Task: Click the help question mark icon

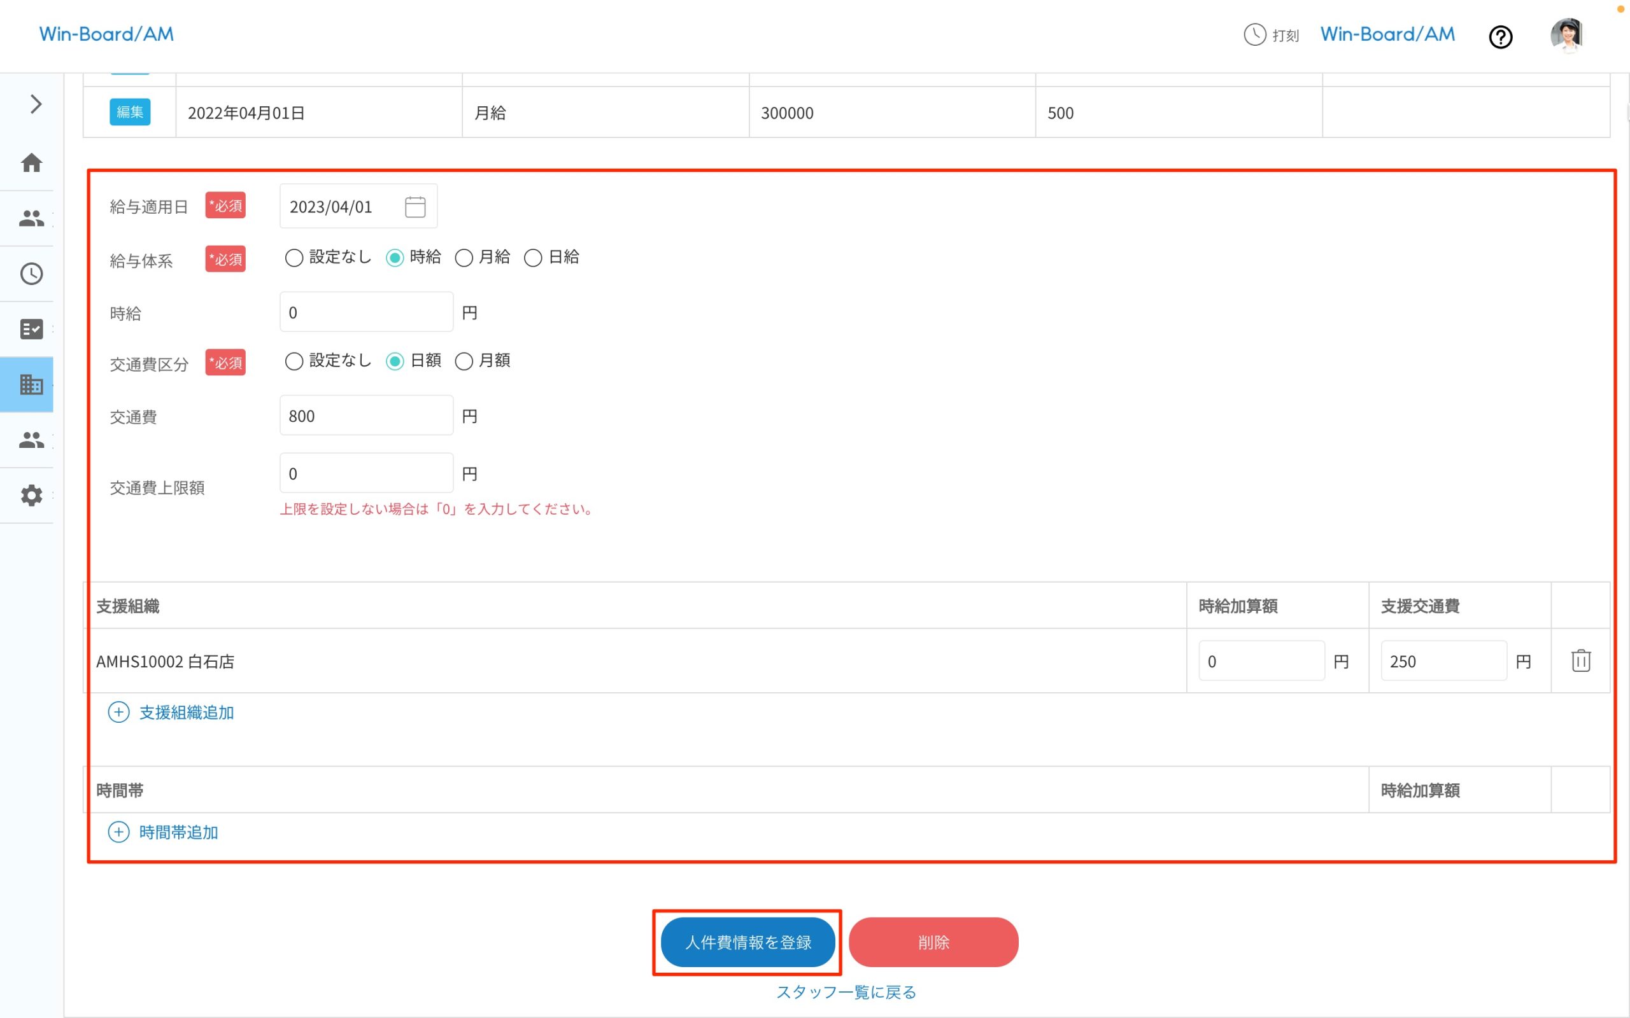Action: (x=1500, y=37)
